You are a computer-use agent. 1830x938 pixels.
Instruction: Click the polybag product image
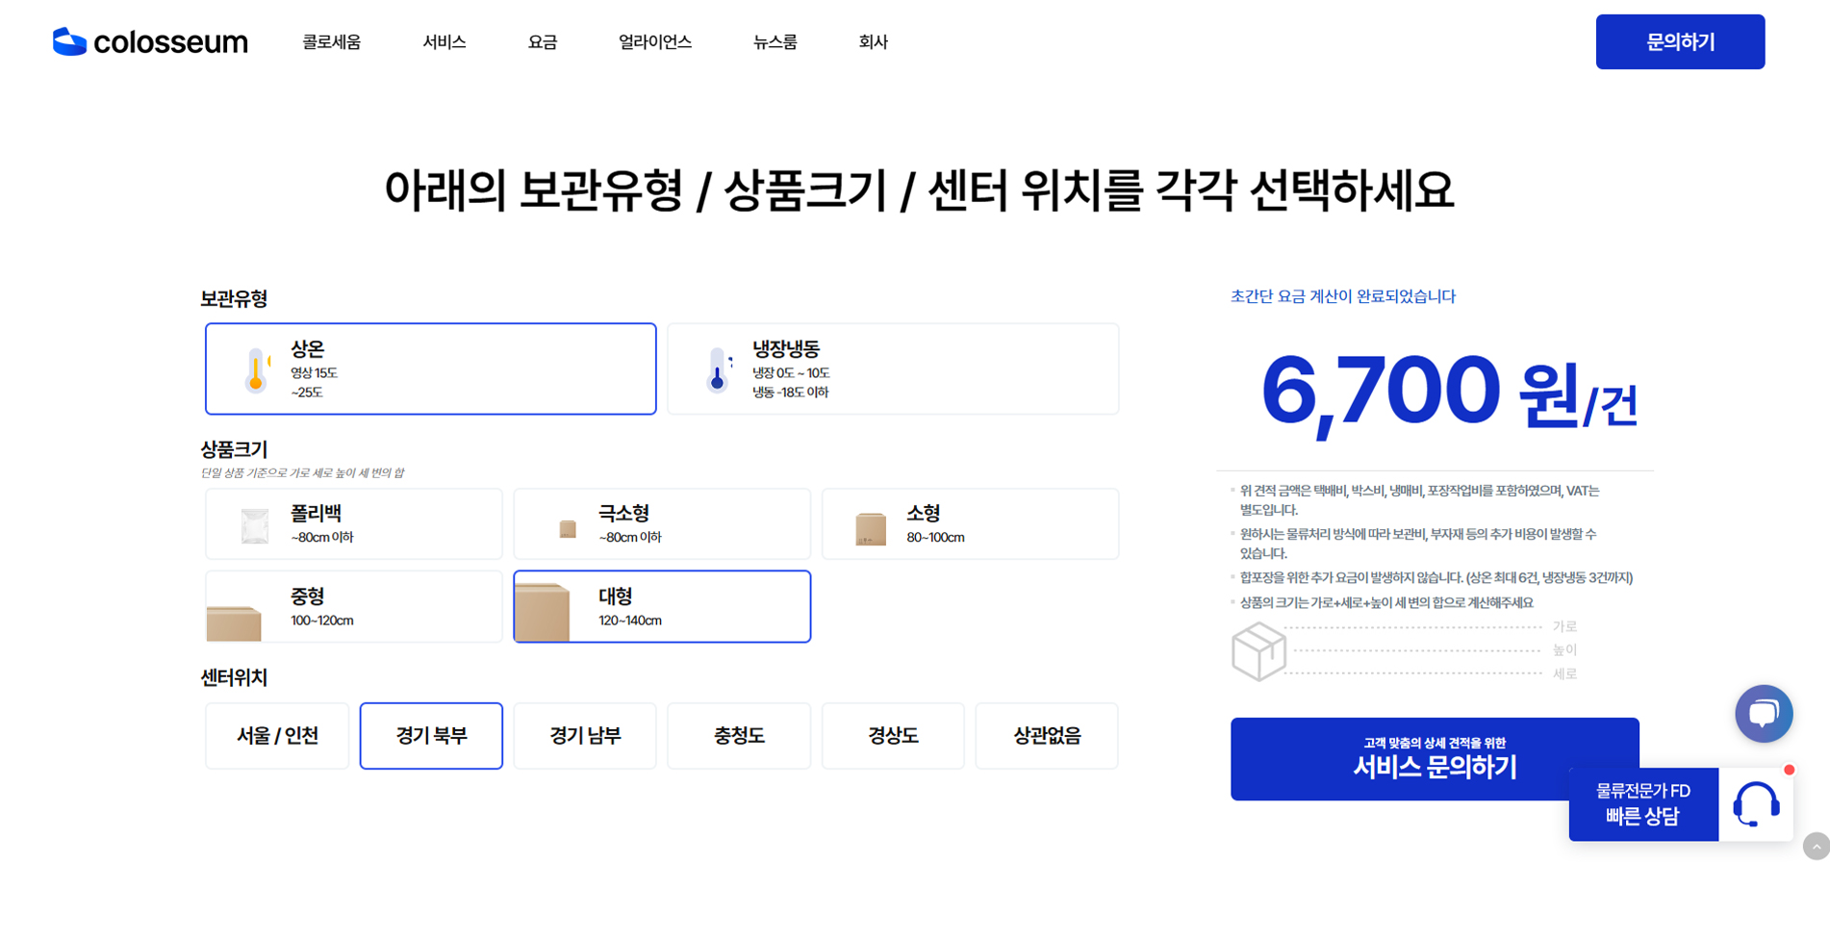[x=255, y=525]
